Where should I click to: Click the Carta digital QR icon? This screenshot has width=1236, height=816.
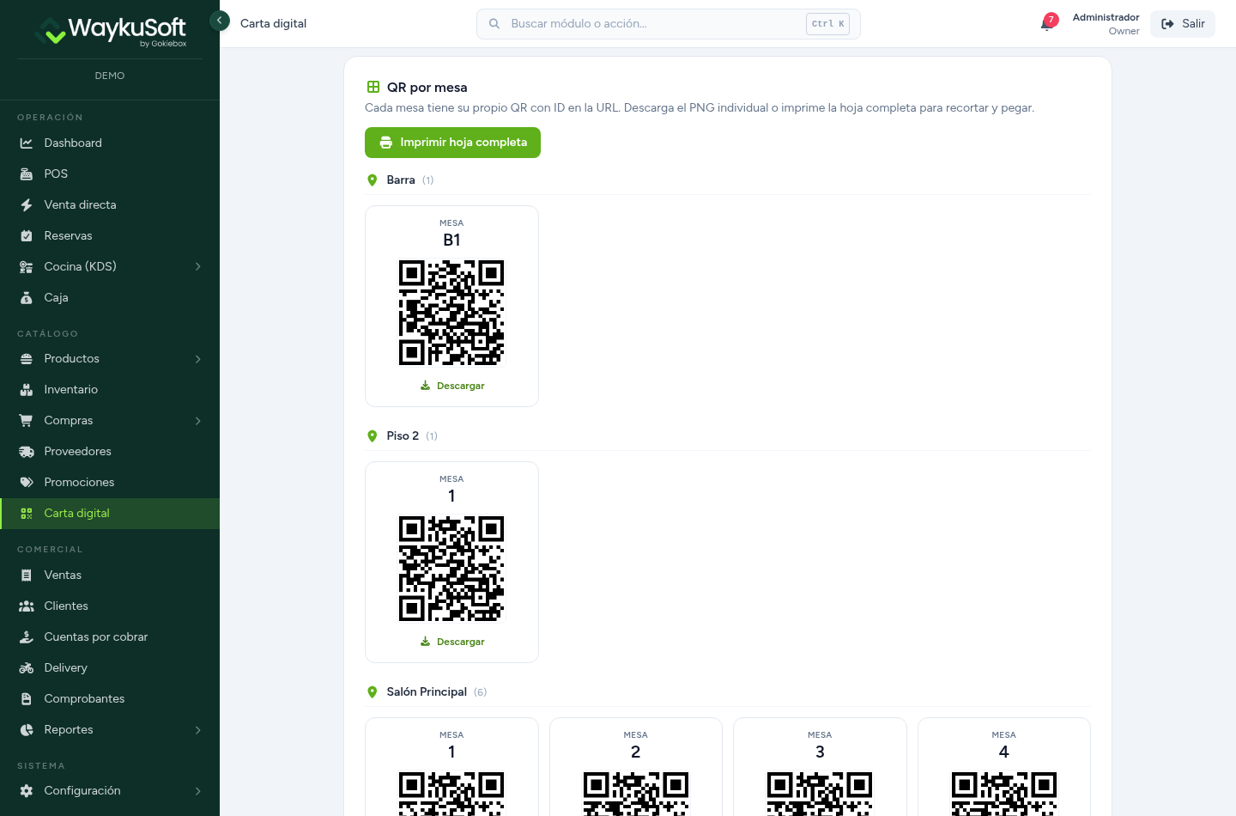(27, 514)
